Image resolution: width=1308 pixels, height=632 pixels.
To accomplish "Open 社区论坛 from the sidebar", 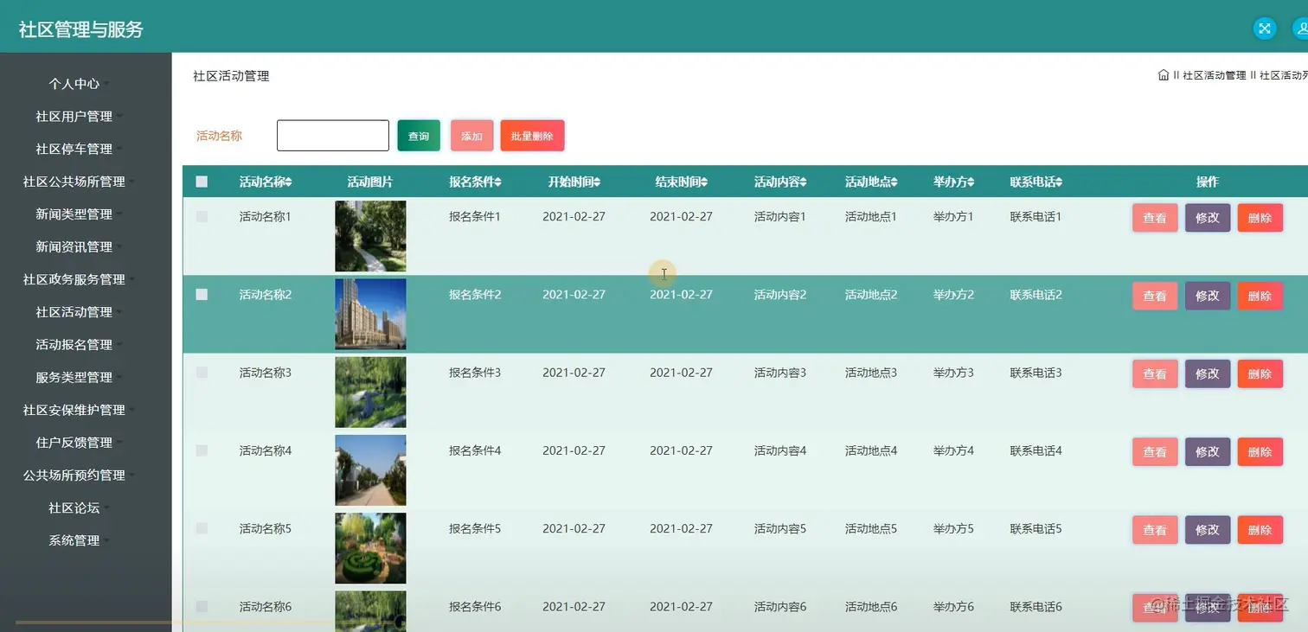I will click(74, 508).
